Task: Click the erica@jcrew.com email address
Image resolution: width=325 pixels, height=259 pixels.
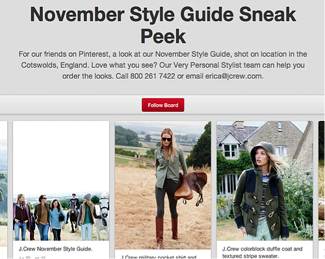Action: [235, 76]
